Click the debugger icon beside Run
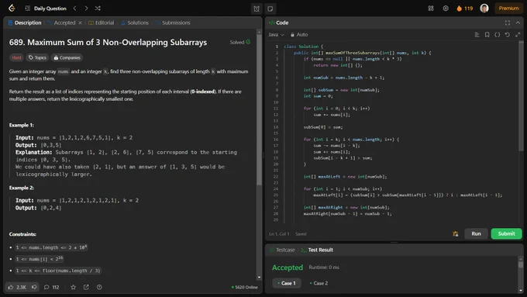 point(456,233)
